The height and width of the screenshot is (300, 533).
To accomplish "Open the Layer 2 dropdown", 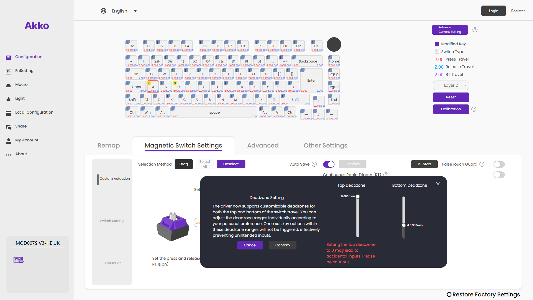I will [x=451, y=85].
